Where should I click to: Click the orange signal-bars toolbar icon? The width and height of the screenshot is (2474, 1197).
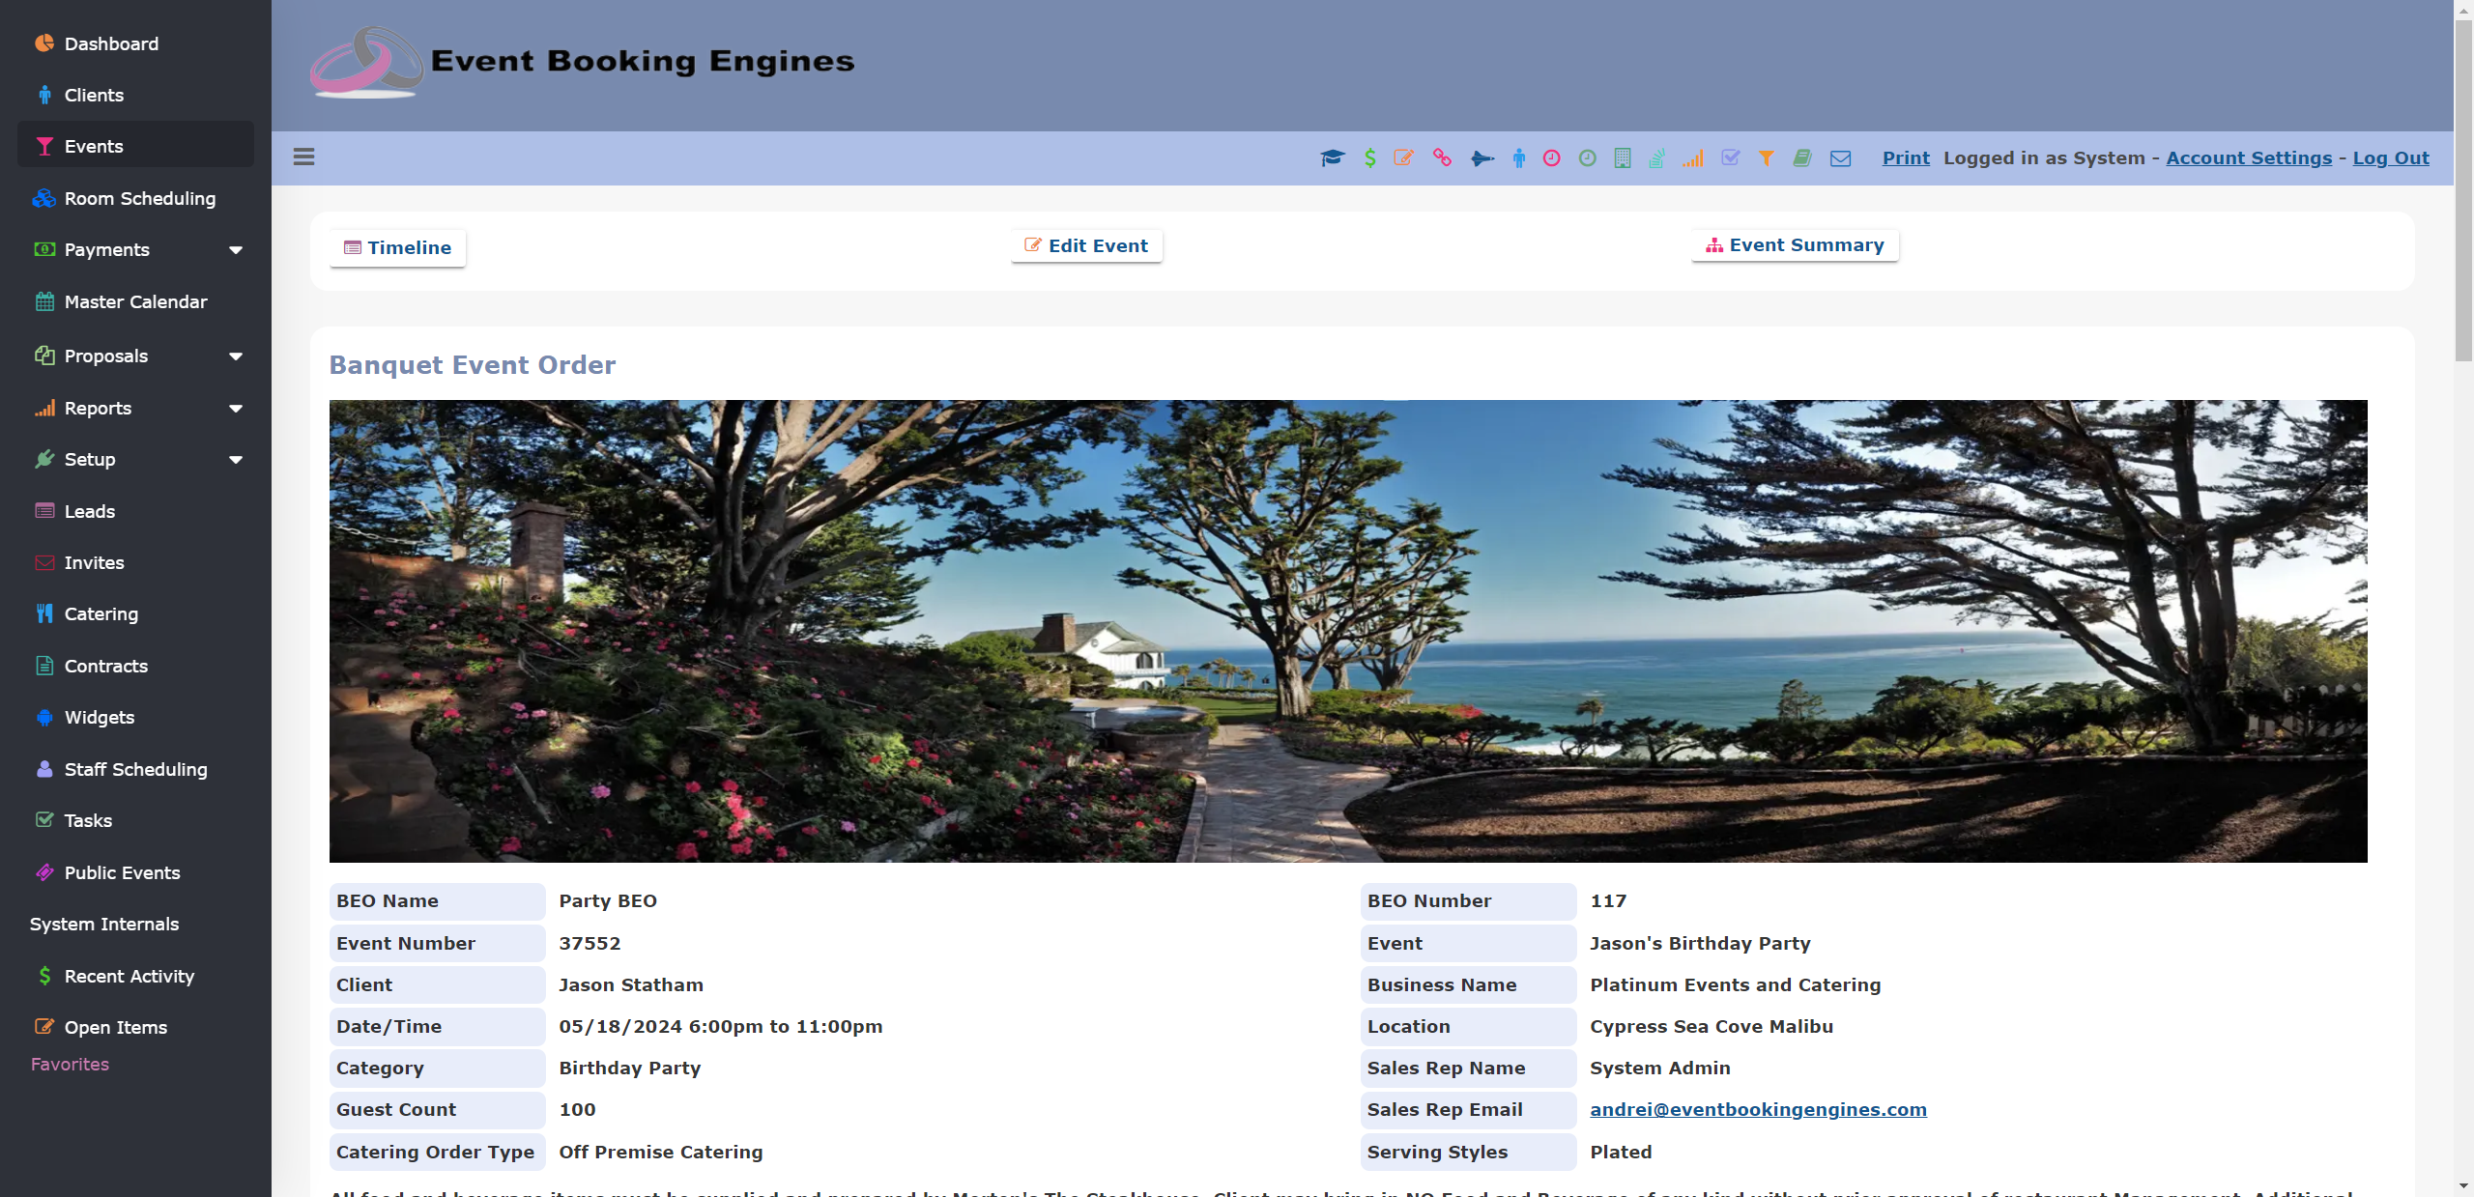[1692, 157]
